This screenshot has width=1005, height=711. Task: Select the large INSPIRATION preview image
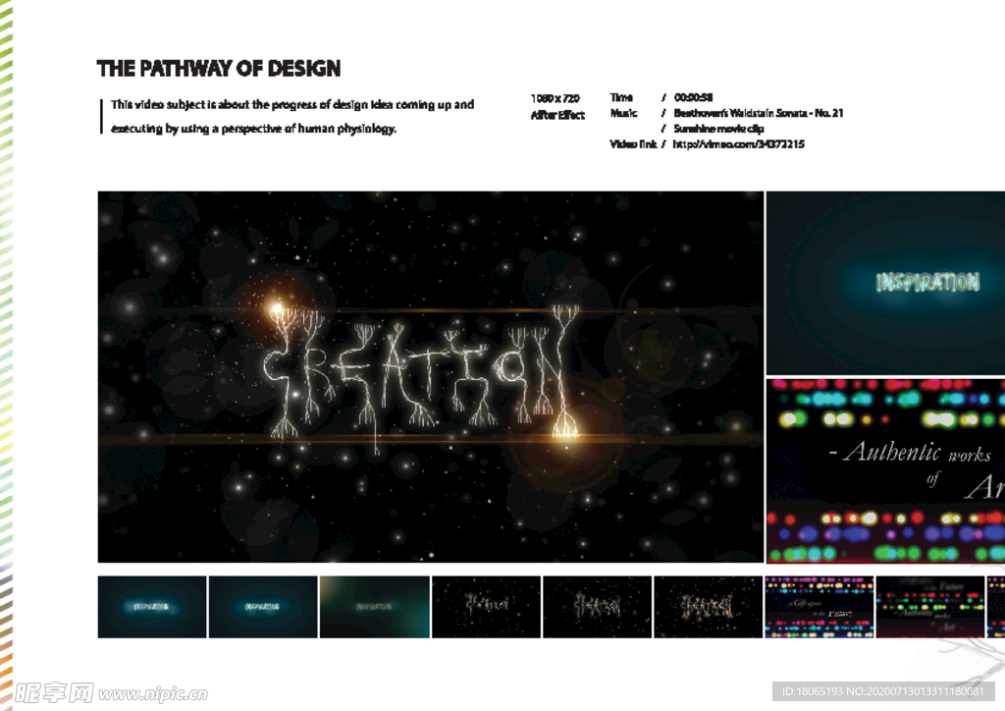[x=886, y=283]
